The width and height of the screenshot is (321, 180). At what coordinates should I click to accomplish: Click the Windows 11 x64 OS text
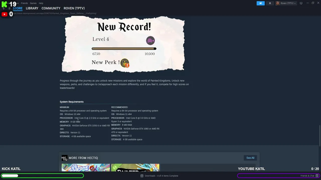[x=124, y=114]
